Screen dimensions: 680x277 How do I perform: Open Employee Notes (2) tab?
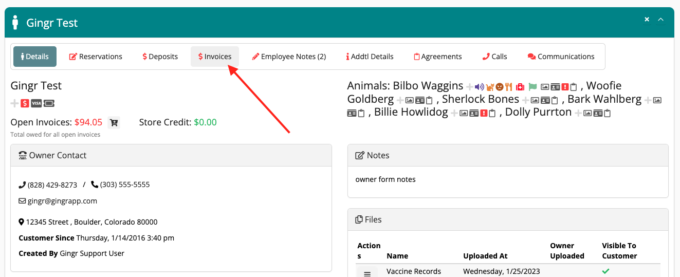coord(289,57)
